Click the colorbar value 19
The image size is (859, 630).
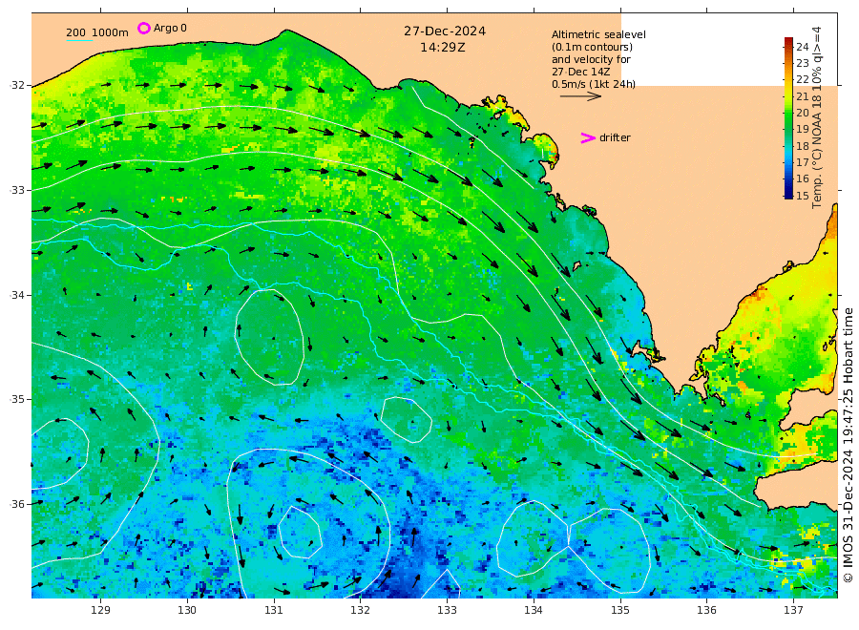pos(802,129)
